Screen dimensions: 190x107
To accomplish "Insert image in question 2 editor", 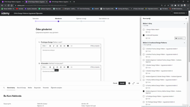I will click(68, 67).
